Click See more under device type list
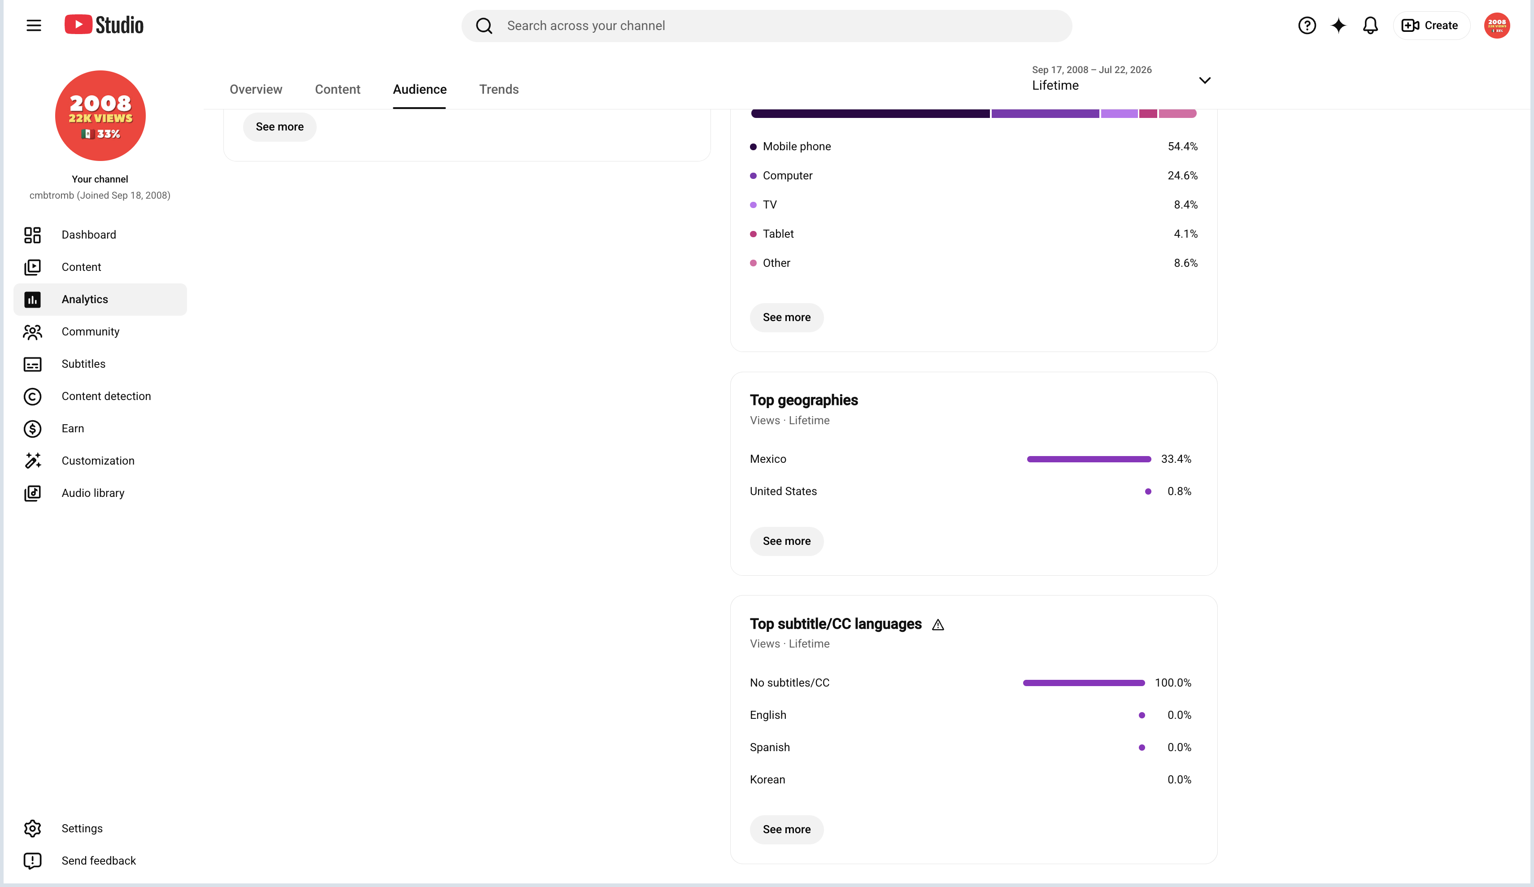Viewport: 1534px width, 887px height. (786, 318)
